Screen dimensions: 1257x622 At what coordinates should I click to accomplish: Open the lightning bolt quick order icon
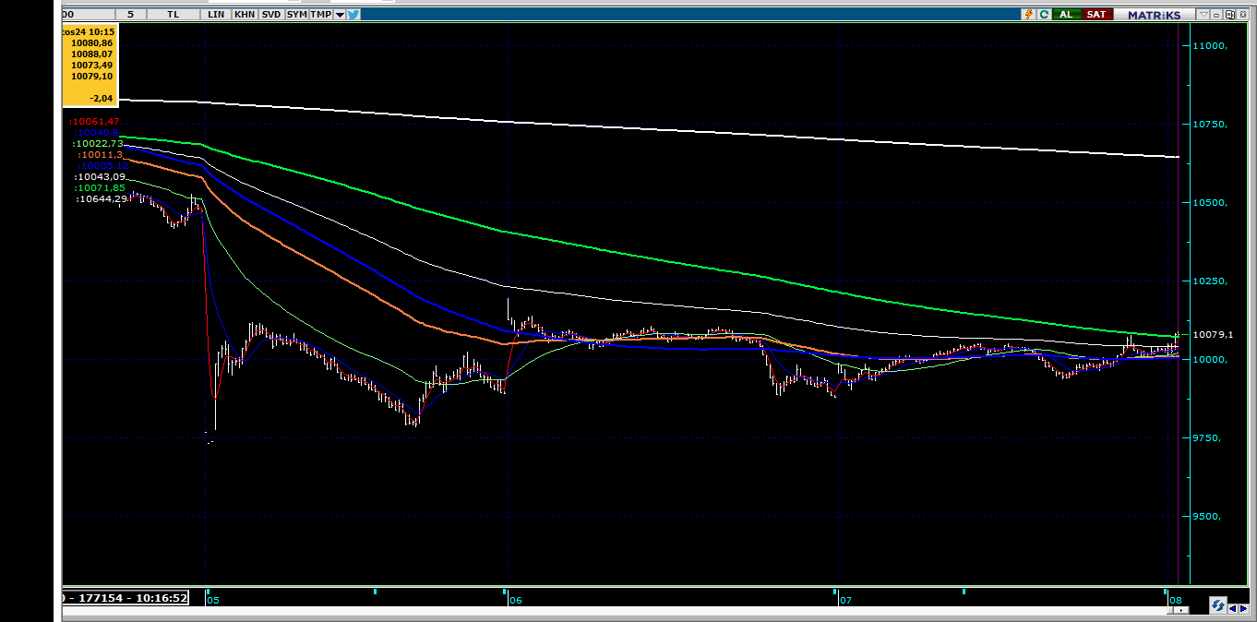pos(1028,14)
